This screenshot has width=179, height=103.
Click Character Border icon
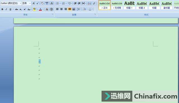coord(51,3)
